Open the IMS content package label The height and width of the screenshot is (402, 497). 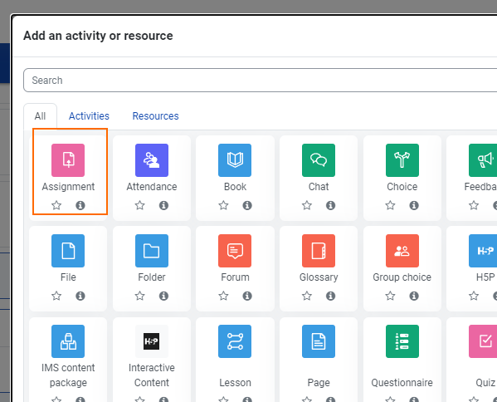click(x=68, y=375)
